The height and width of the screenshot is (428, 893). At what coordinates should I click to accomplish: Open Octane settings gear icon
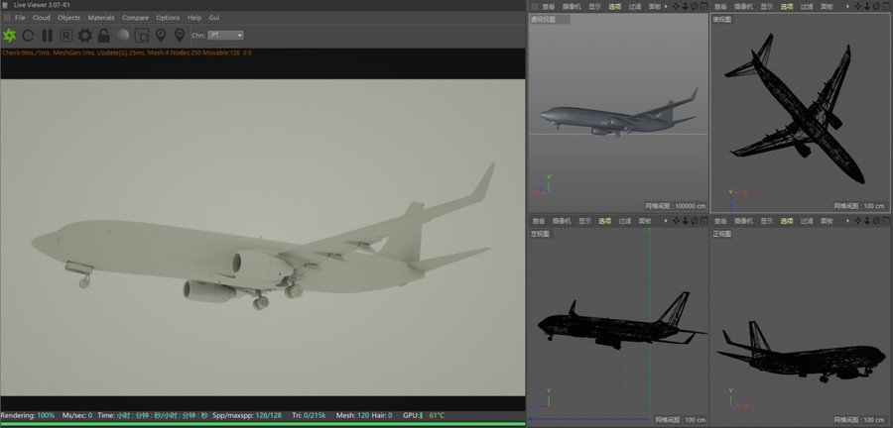85,36
